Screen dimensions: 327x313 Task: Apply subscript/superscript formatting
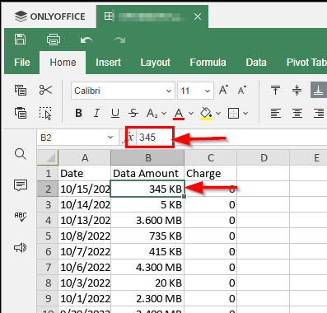(x=152, y=113)
